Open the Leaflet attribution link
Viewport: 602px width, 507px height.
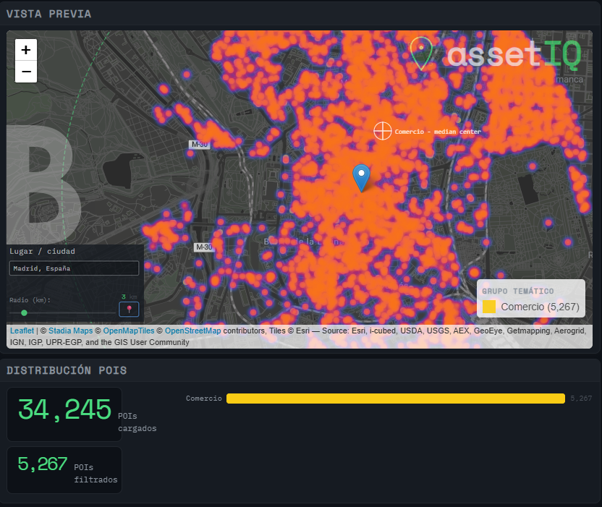[x=22, y=331]
